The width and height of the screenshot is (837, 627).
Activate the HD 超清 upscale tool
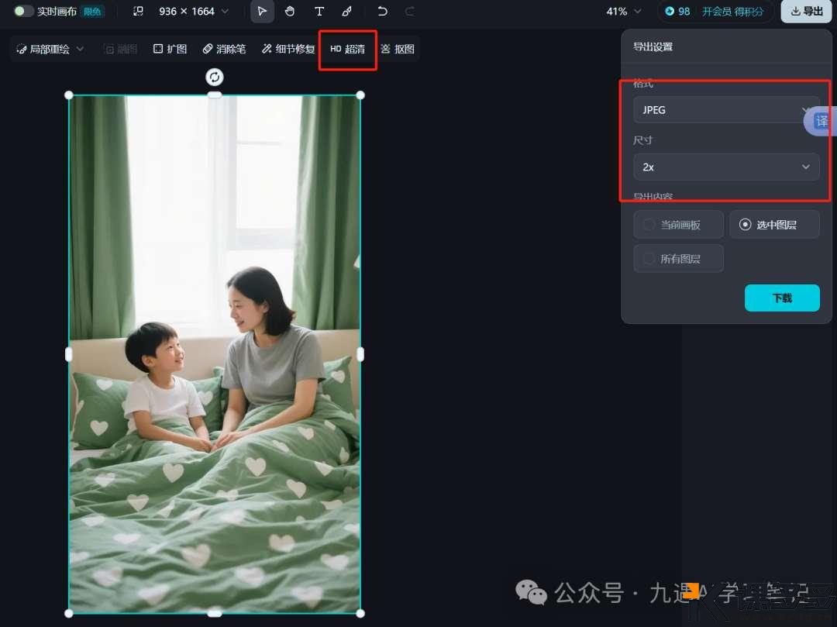[x=346, y=48]
